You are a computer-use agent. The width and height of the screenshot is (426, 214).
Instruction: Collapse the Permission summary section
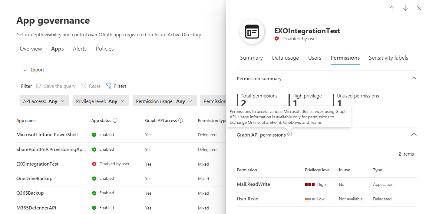(414, 78)
